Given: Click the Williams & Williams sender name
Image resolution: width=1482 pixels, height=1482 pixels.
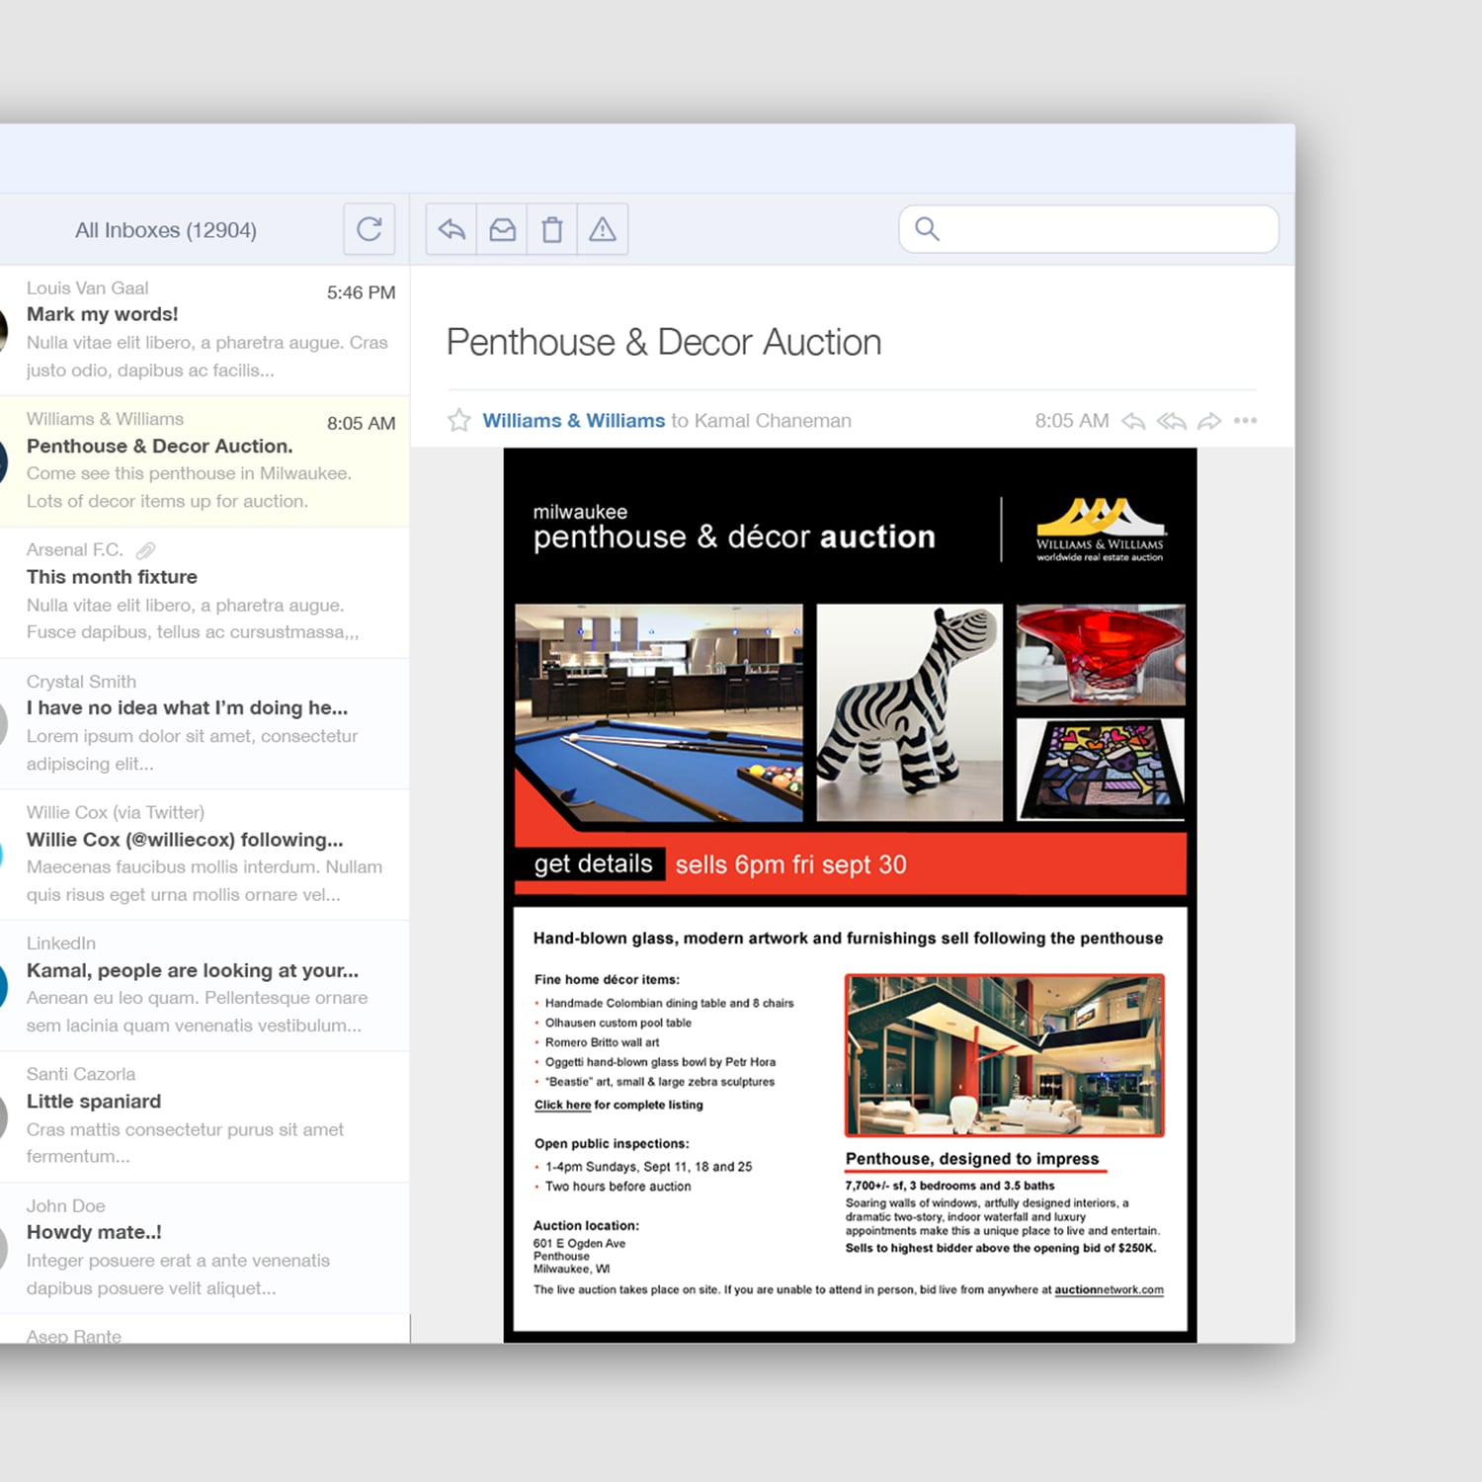Looking at the screenshot, I should click(x=573, y=421).
